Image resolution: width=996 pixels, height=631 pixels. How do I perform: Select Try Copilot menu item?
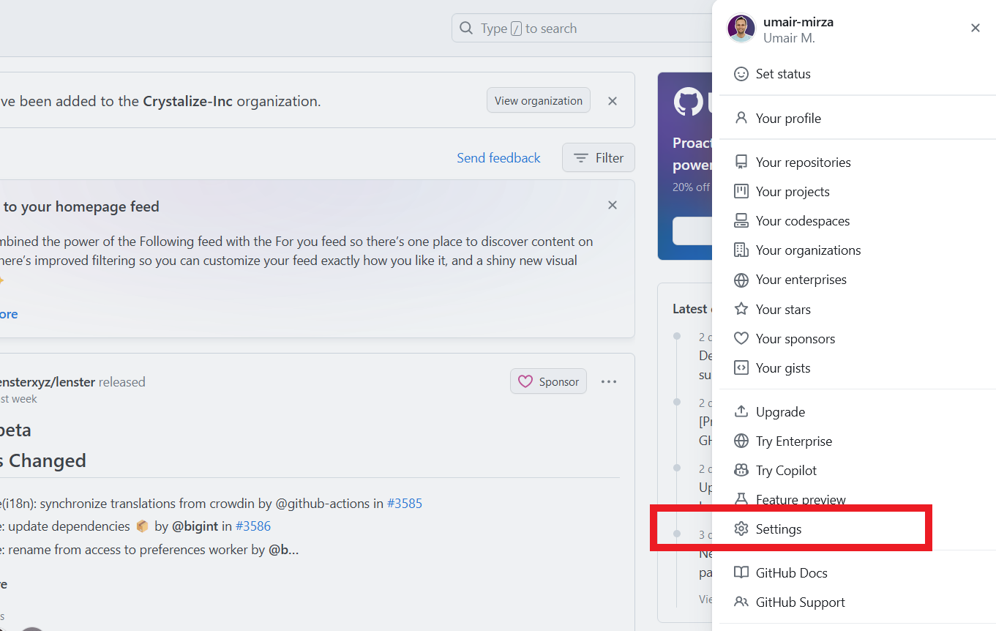click(858, 471)
